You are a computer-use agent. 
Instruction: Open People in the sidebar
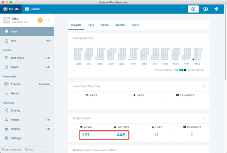point(15,120)
